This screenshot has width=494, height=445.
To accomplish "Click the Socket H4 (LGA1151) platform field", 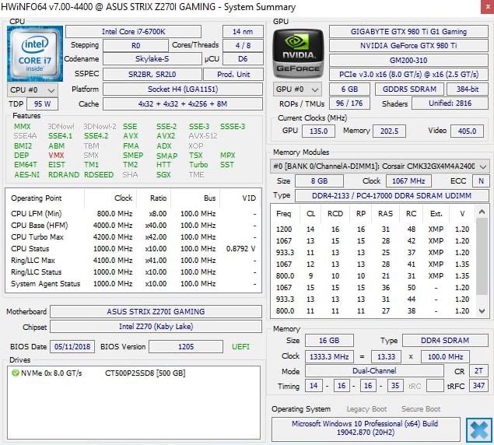I will click(183, 89).
